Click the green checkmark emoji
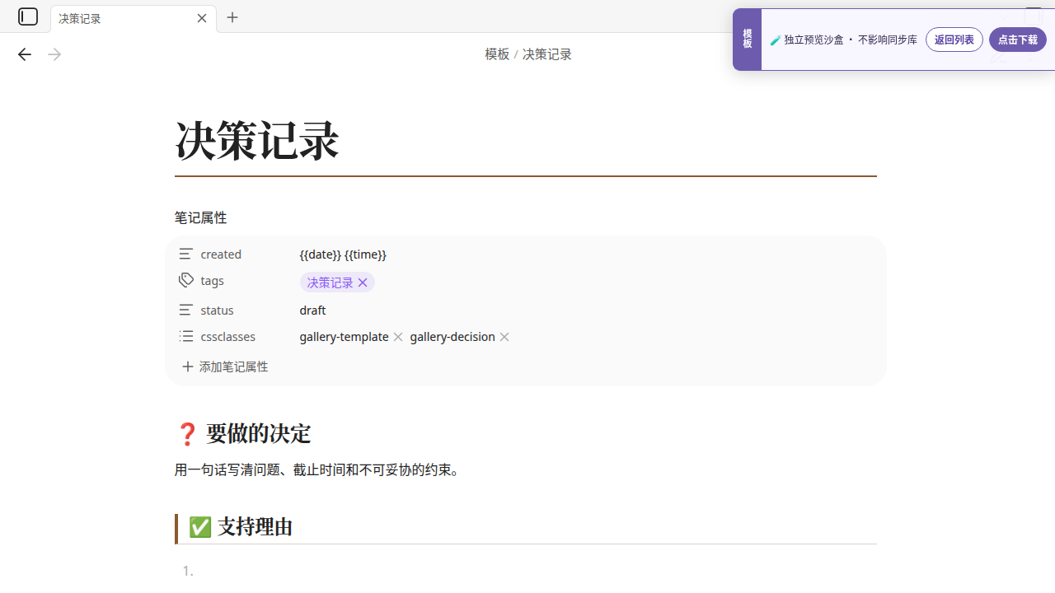 200,527
